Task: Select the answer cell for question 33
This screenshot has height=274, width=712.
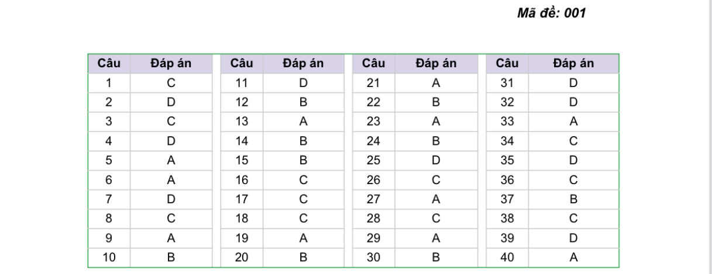Action: (x=573, y=122)
